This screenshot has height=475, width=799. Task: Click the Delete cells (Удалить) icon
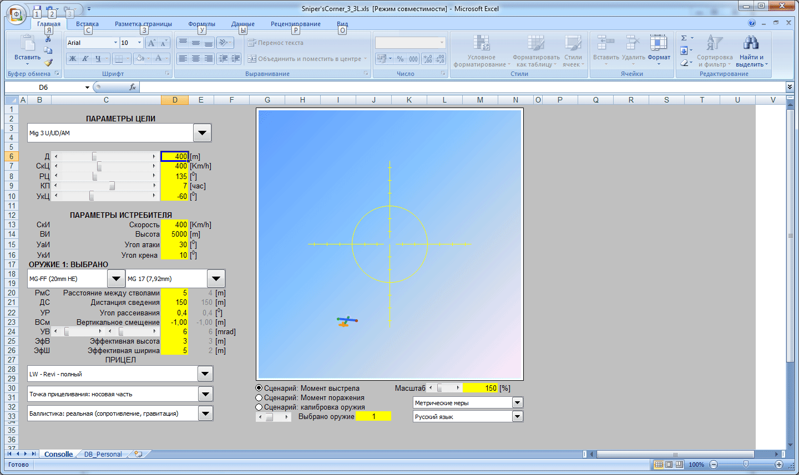click(x=633, y=43)
